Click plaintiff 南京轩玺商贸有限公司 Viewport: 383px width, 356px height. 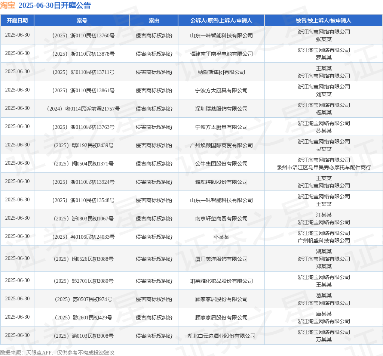221,219
